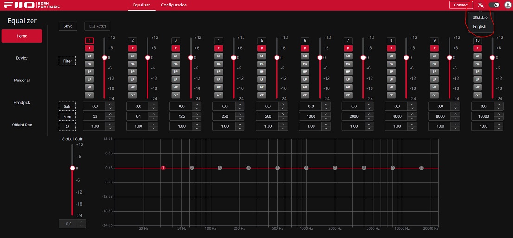The width and height of the screenshot is (513, 238).
Task: Set band 1 filter to BP band pass
Action: click(x=90, y=71)
